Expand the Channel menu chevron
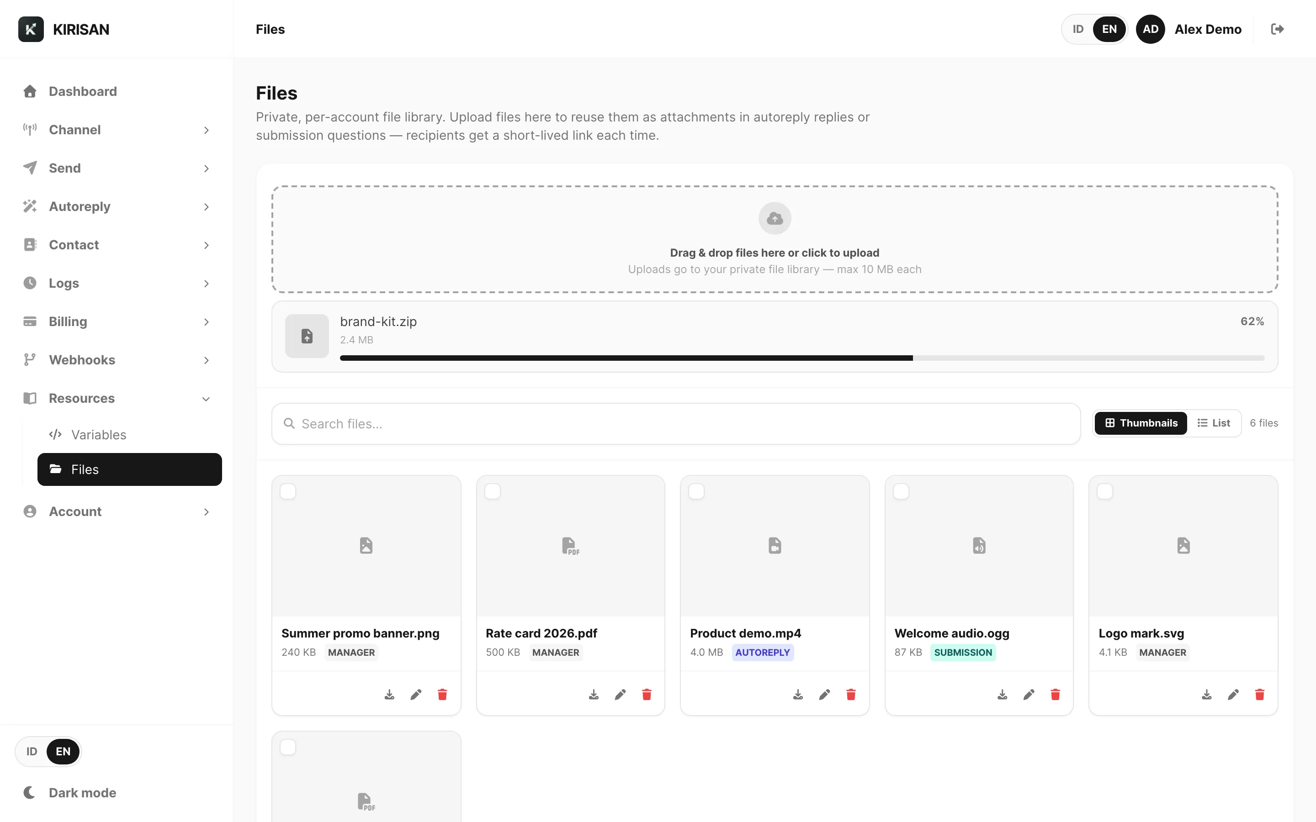The height and width of the screenshot is (822, 1316). coord(206,130)
